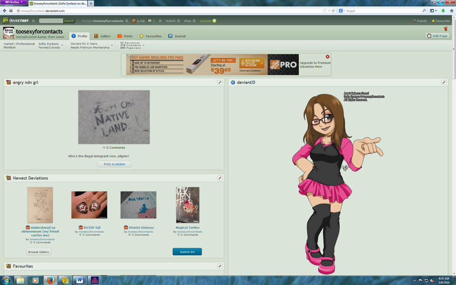Viewport: 456px width, 285px height.
Task: Open File Explorer from the taskbar
Action: [x=20, y=281]
